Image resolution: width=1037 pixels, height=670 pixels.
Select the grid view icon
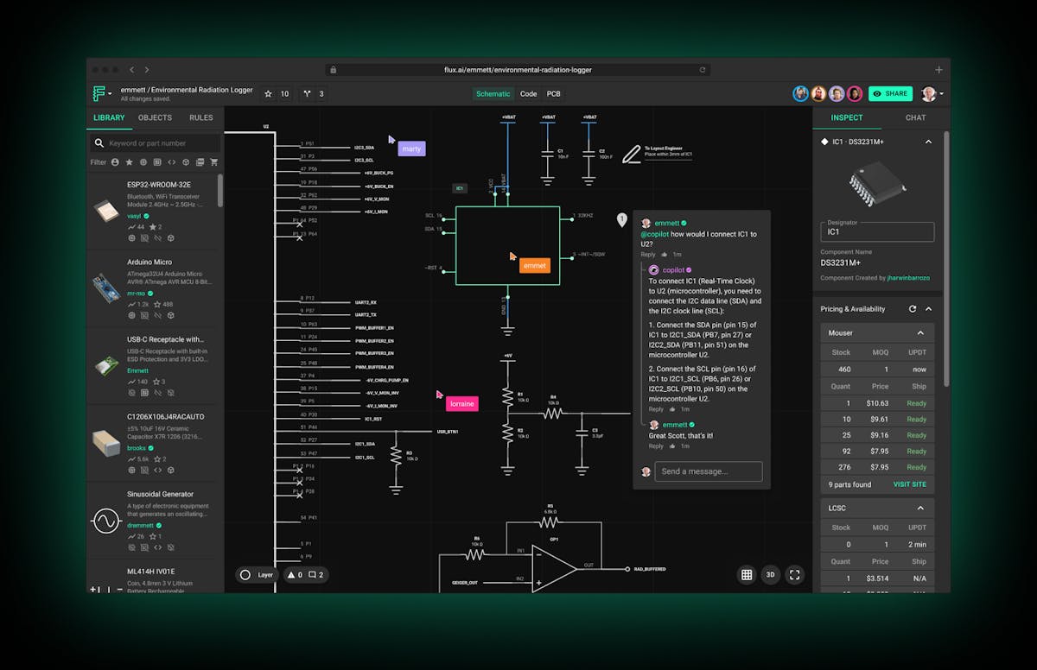(x=746, y=574)
